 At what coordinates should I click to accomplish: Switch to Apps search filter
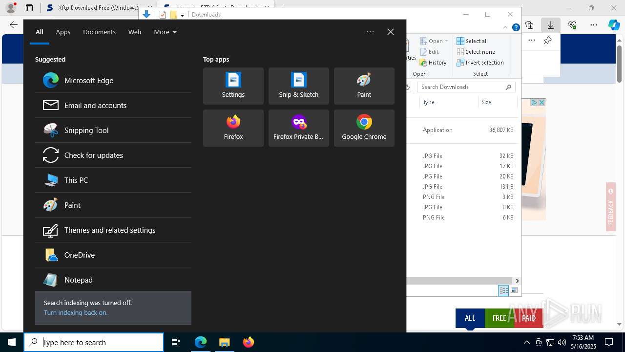pyautogui.click(x=63, y=32)
